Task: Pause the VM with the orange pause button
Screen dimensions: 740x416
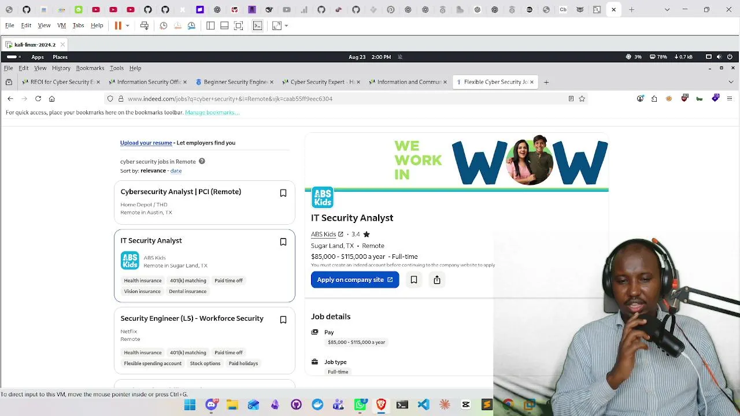Action: [x=118, y=25]
